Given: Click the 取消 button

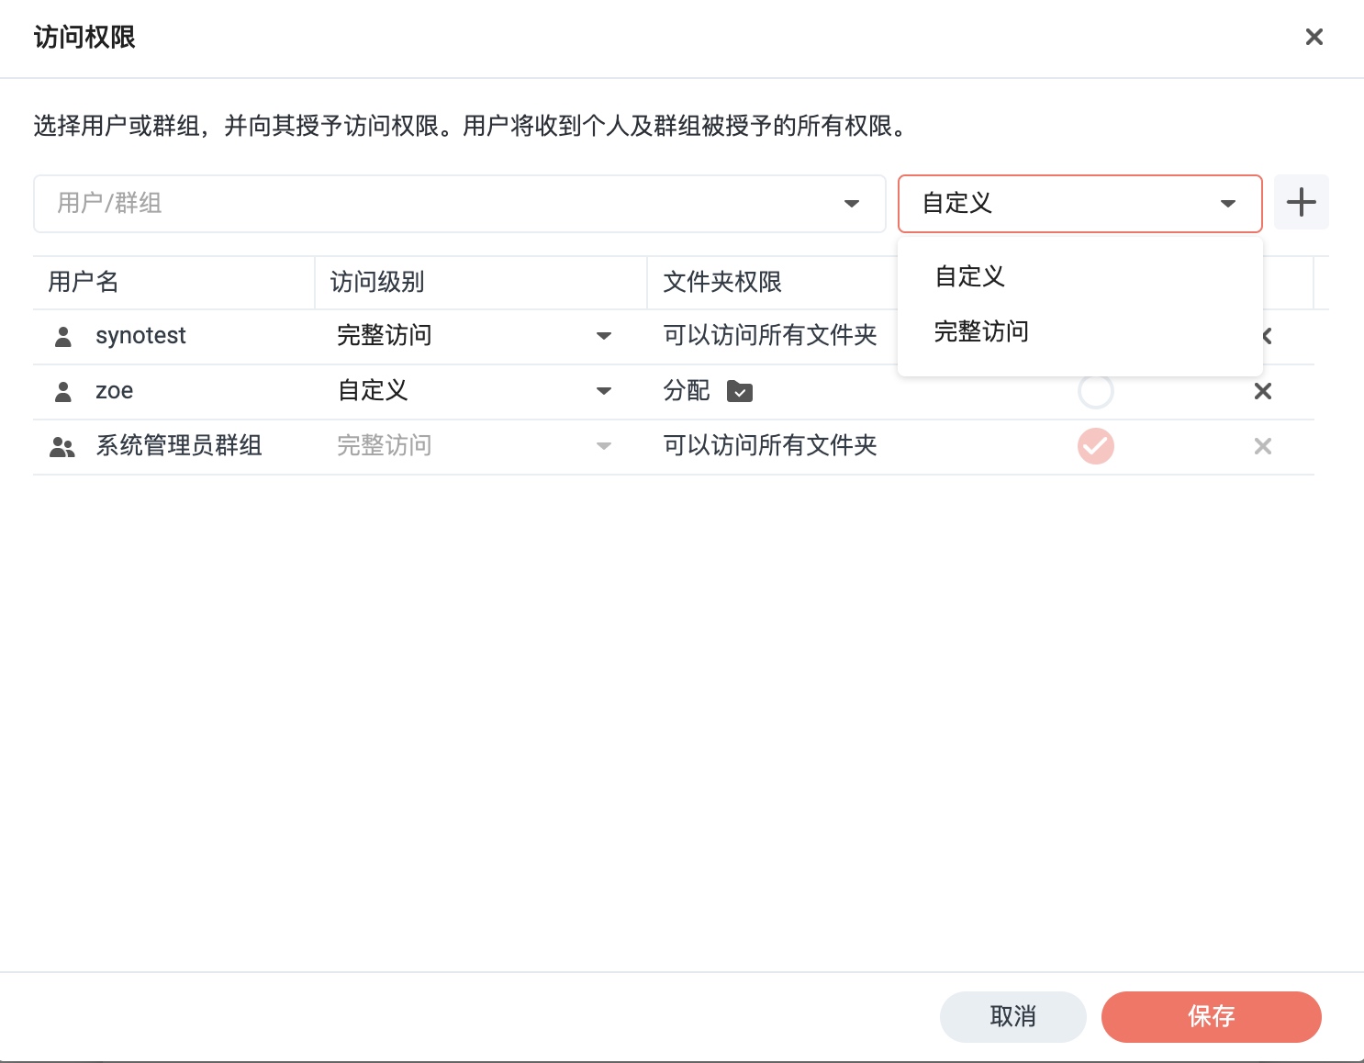Looking at the screenshot, I should (1012, 1016).
